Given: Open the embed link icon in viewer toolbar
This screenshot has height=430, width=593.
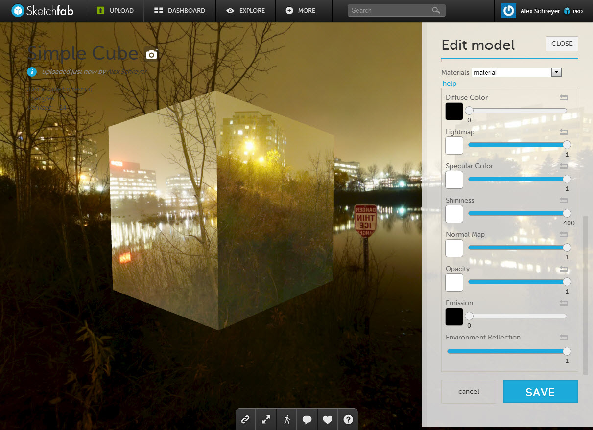Looking at the screenshot, I should tap(245, 419).
